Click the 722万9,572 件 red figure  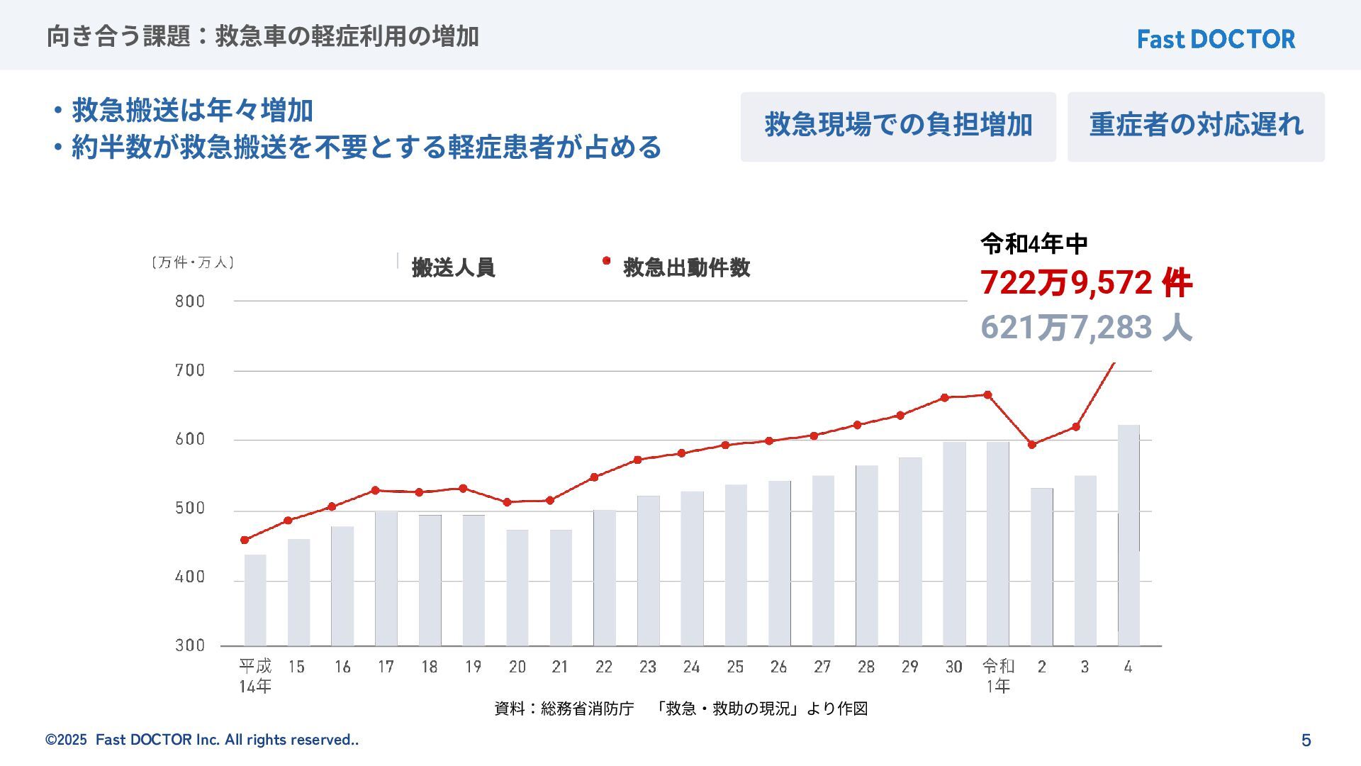pos(1086,283)
